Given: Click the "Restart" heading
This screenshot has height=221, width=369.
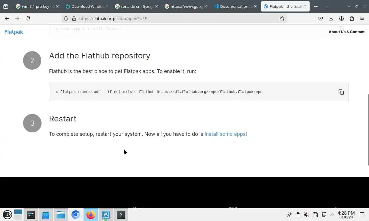Looking at the screenshot, I should 63,119.
